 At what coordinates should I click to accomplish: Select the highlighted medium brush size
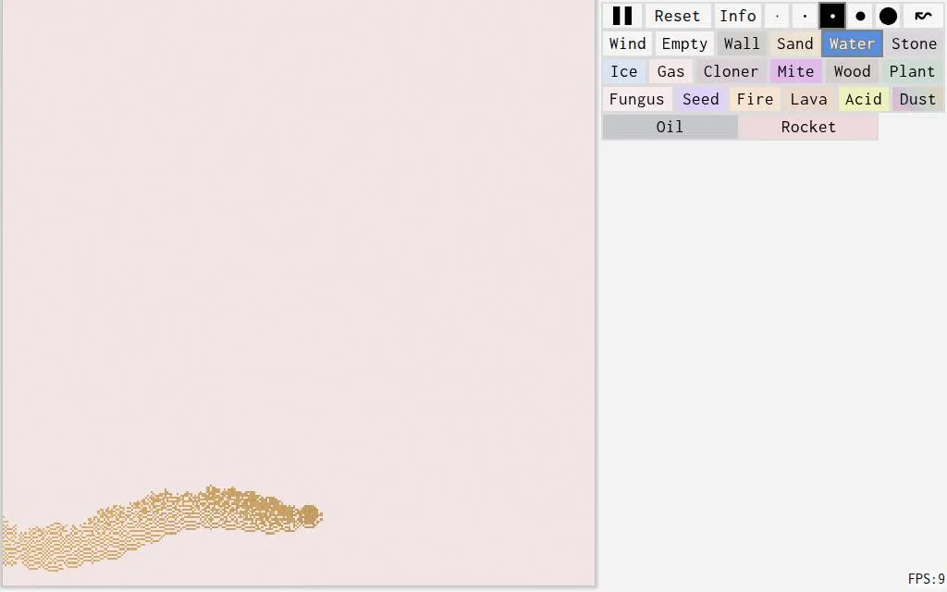[832, 16]
